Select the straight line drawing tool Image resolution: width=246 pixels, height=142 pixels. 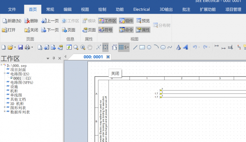135,47
